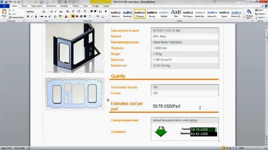Open the multilevel list menu
Screen dimensions: 268x150
pyautogui.click(x=85, y=12)
